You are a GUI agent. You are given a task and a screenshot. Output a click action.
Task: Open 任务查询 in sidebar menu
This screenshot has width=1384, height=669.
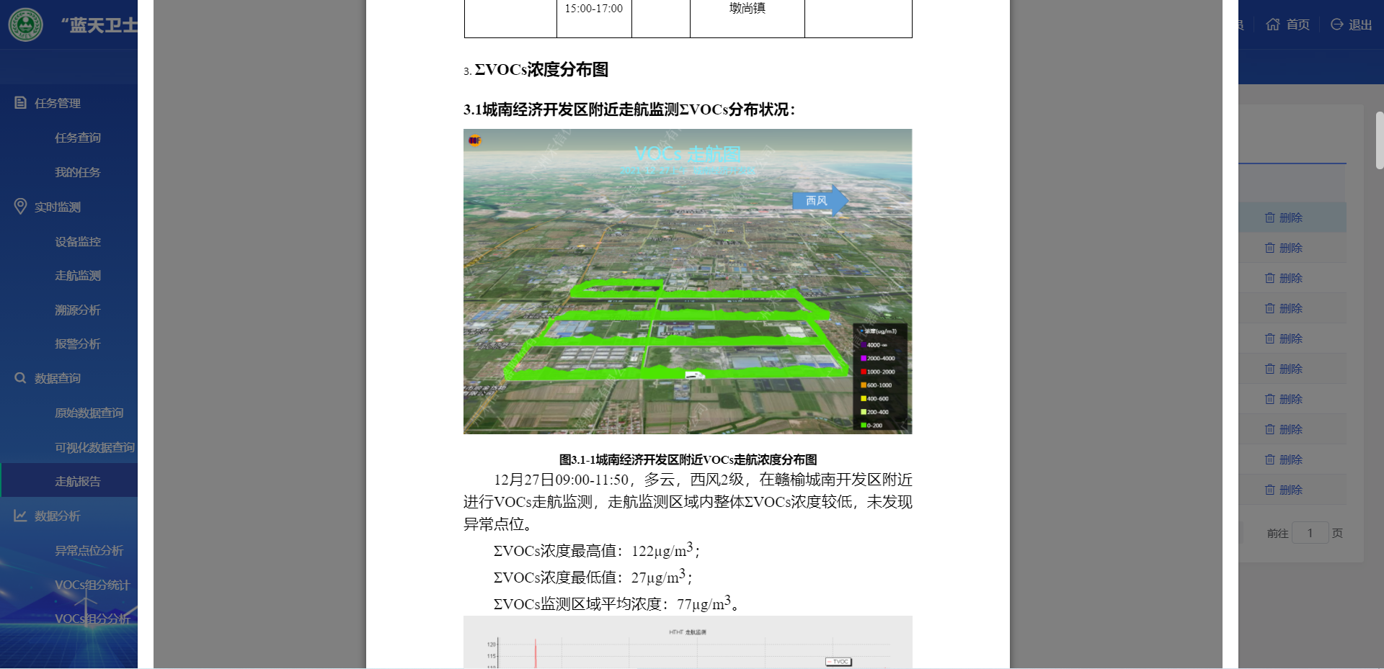[78, 138]
